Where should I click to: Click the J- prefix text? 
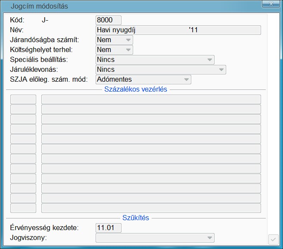45,20
